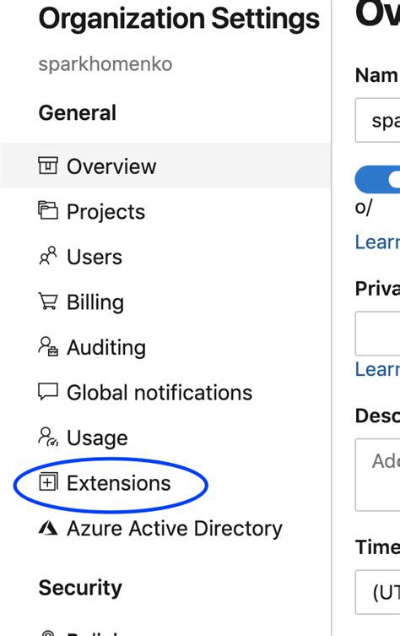Click the Learn link under Privacy field
Screen dimensions: 400x636
(x=377, y=369)
